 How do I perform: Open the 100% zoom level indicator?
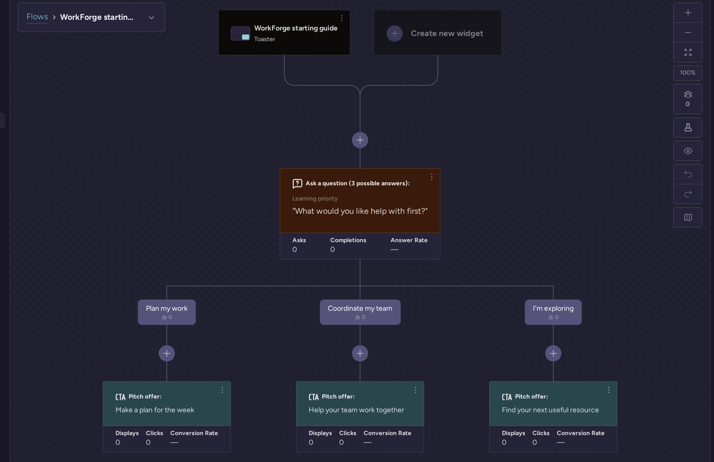coord(688,73)
